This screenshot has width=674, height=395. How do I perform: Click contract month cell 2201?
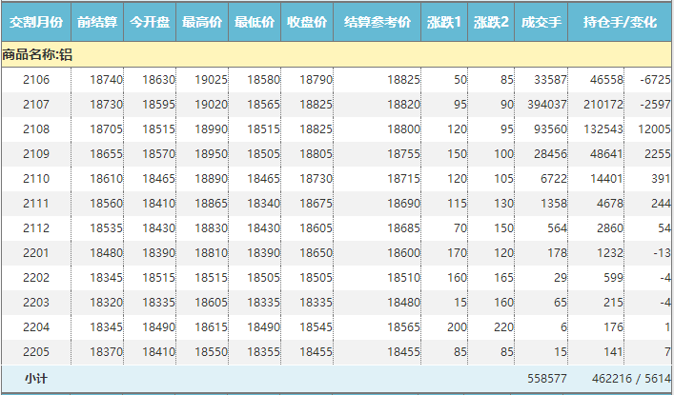coord(36,252)
